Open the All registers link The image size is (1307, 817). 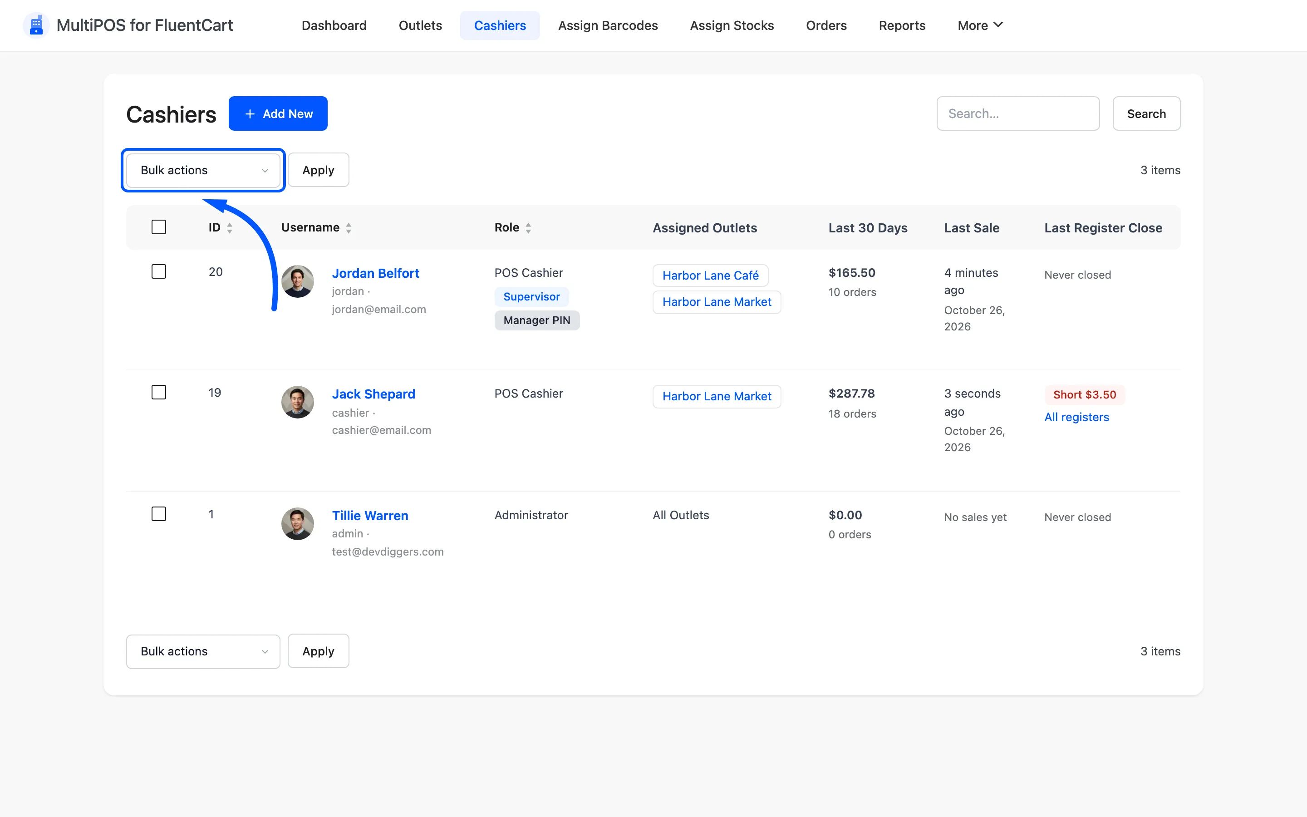tap(1076, 417)
